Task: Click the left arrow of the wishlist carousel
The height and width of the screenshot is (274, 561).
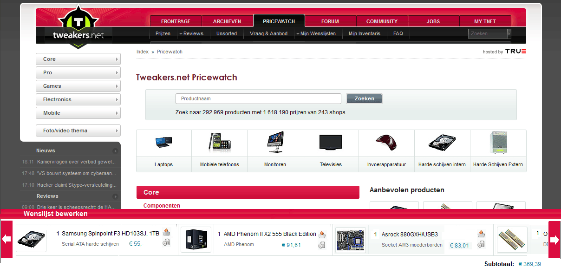Action: click(6, 239)
